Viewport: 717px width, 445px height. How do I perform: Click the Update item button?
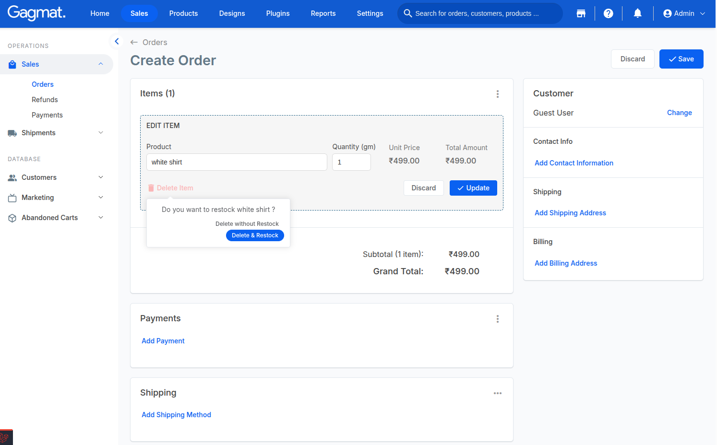pyautogui.click(x=473, y=188)
